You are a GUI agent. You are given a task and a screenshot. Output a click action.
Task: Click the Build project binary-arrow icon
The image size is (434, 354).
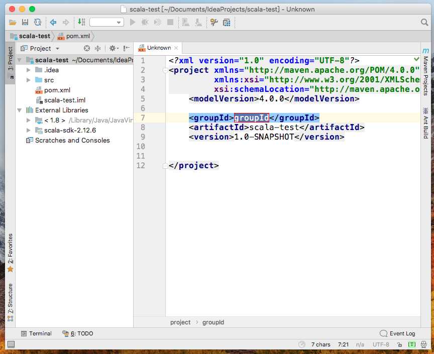pyautogui.click(x=82, y=22)
